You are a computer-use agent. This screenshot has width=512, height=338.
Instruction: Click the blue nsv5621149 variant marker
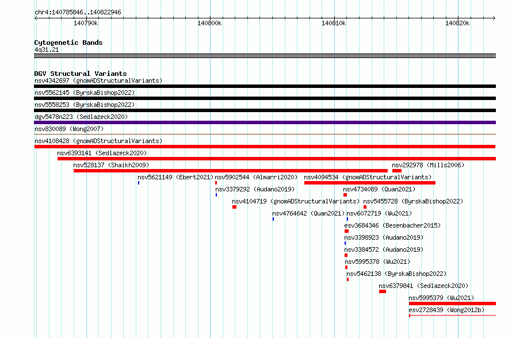(139, 183)
